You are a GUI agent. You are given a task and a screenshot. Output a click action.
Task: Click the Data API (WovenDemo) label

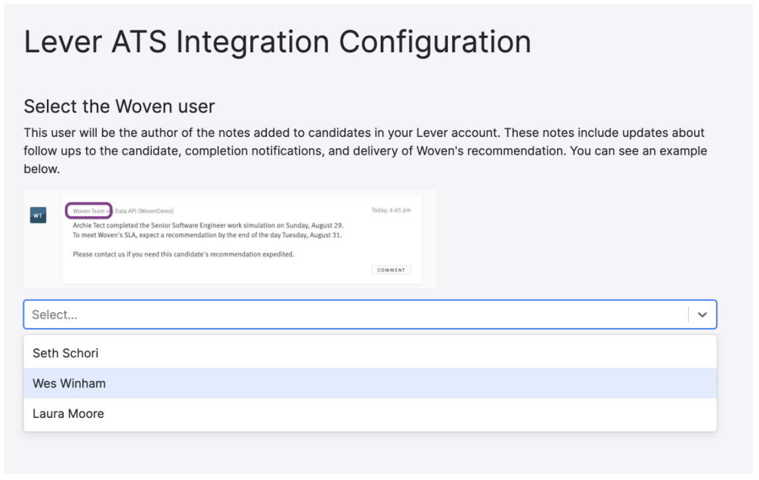pyautogui.click(x=146, y=210)
